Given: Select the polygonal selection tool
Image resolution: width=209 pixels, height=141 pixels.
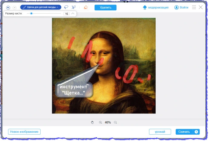Looking at the screenshot, I should point(74,7).
